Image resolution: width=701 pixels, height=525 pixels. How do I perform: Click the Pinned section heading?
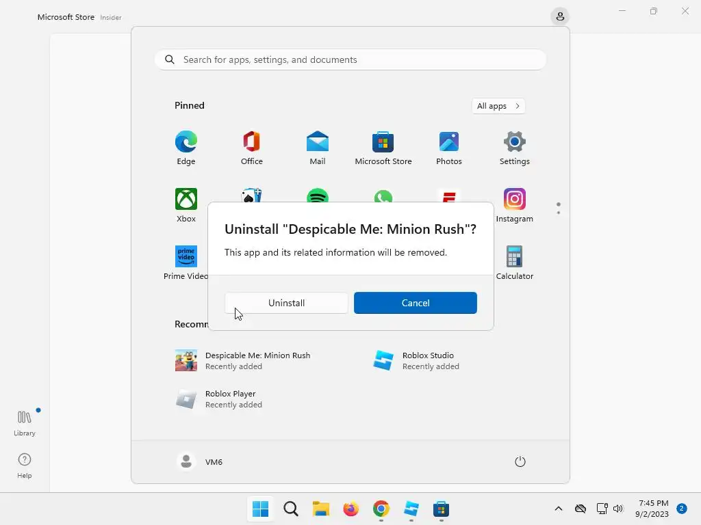[x=190, y=105]
